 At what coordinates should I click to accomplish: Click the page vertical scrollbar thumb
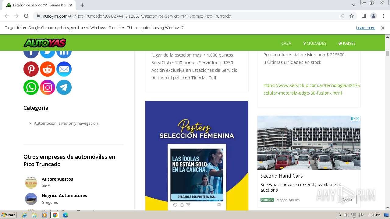(388, 53)
